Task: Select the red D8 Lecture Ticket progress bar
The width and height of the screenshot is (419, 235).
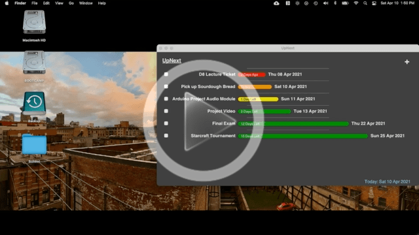Action: [251, 74]
